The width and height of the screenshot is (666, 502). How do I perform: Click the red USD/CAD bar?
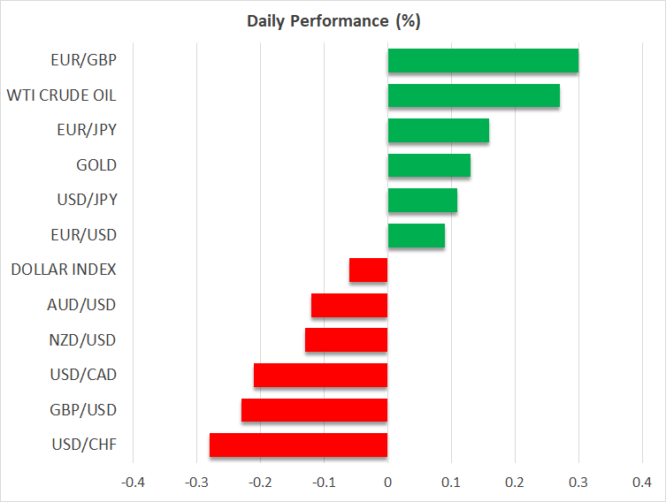coord(320,375)
